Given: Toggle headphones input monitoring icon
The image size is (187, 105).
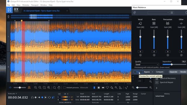Looking at the screenshot, I should [32, 97].
